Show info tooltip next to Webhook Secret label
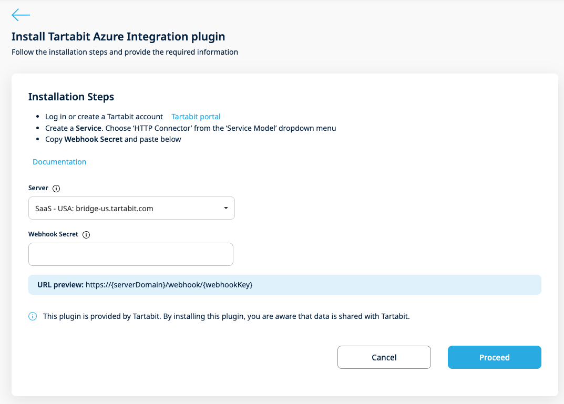The height and width of the screenshot is (404, 564). click(x=86, y=235)
